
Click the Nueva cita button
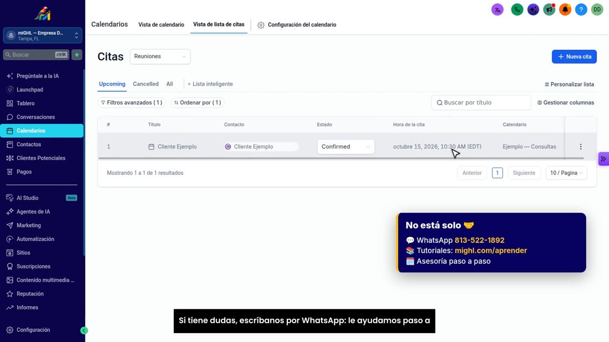click(574, 56)
